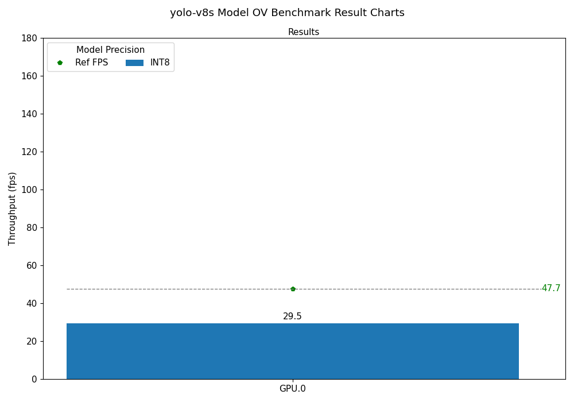The image size is (574, 402).
Task: Click the green Ref FPS legend marker
Action: tap(60, 63)
